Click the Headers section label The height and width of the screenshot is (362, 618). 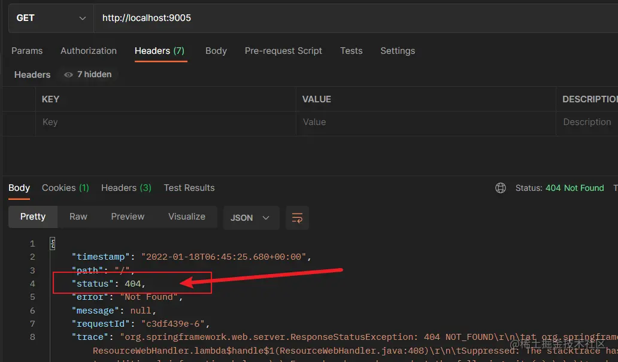coord(32,75)
